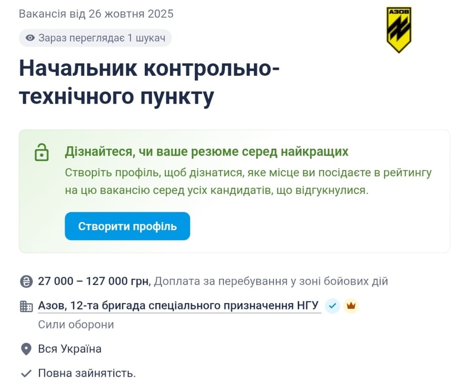Image resolution: width=466 pixels, height=388 pixels.
Task: Click the Сили оборони label
Action: [75, 324]
